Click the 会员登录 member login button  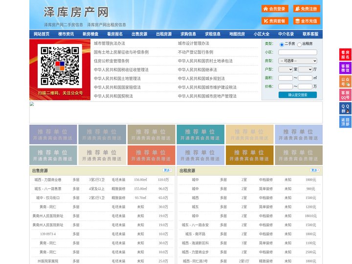pos(275,9)
